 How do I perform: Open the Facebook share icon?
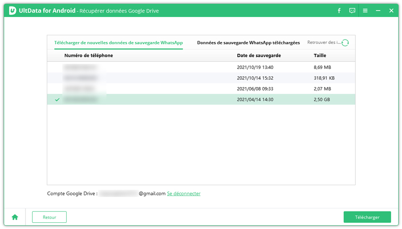(339, 11)
